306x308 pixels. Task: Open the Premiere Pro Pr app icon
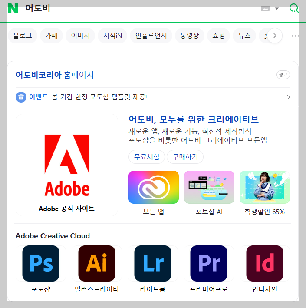(209, 263)
